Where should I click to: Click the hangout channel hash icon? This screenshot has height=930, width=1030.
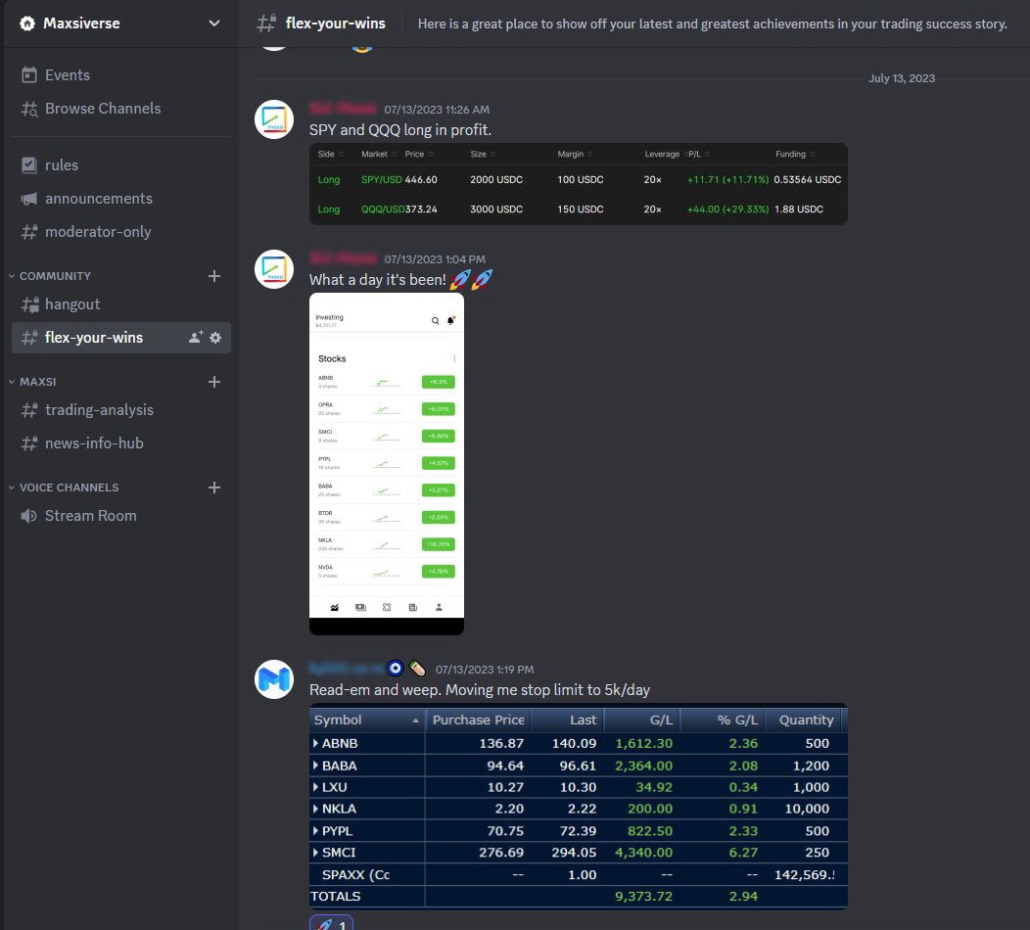pyautogui.click(x=29, y=304)
